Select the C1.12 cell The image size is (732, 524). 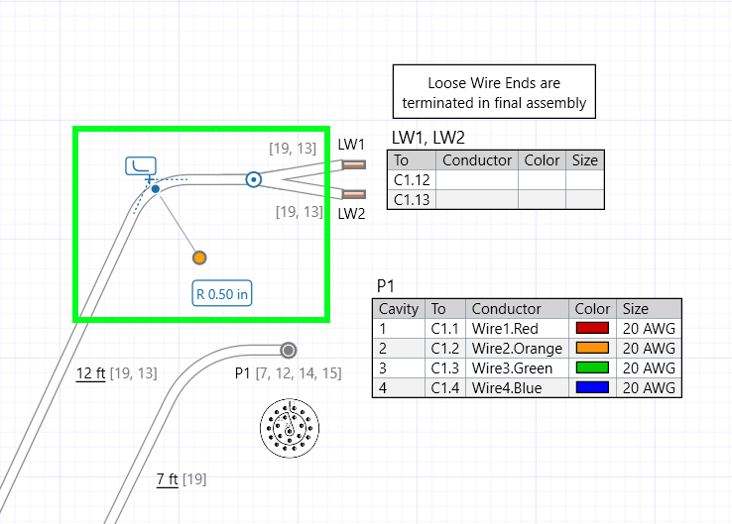pyautogui.click(x=412, y=180)
